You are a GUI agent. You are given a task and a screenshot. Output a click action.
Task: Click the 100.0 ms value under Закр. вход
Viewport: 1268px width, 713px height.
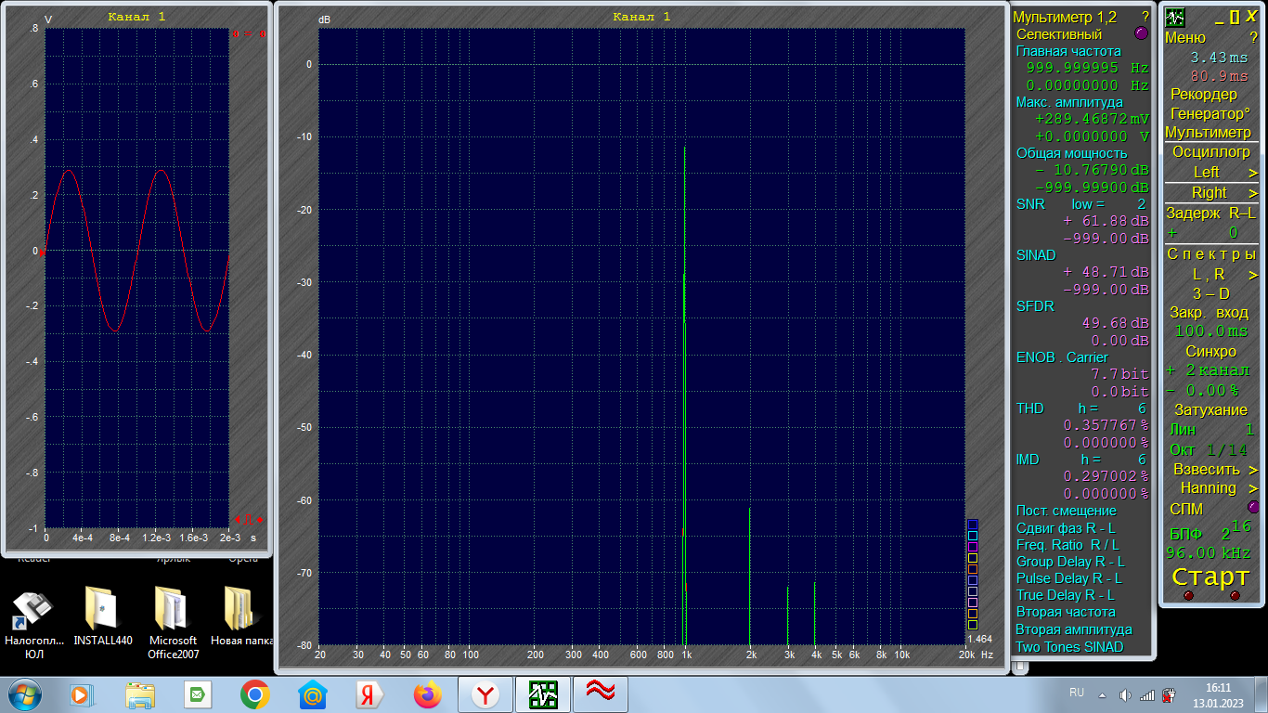pyautogui.click(x=1211, y=331)
